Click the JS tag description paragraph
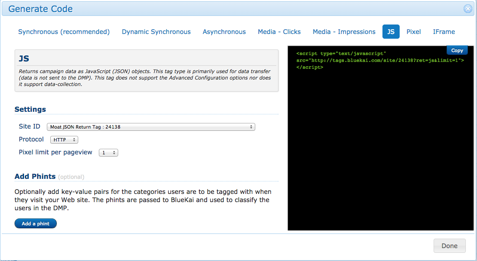 pos(145,78)
